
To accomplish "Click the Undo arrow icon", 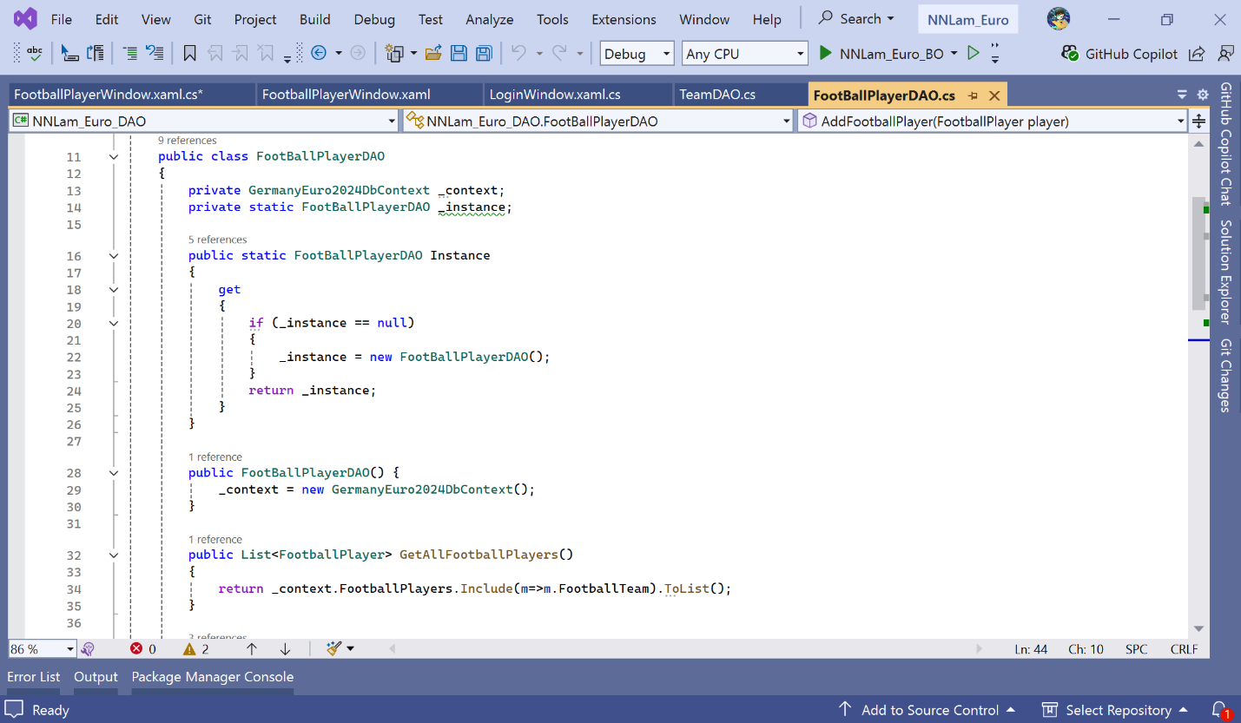I will [518, 53].
